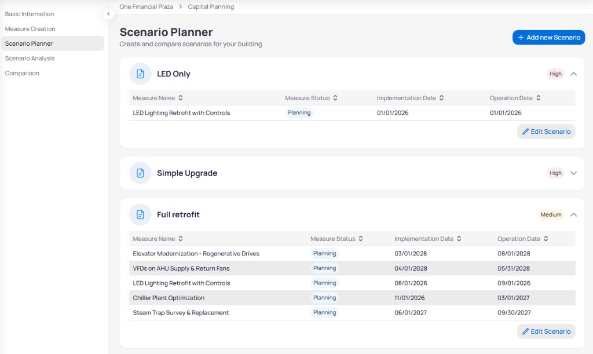The width and height of the screenshot is (593, 354).
Task: Click the LED Only scenario title
Action: tap(174, 74)
